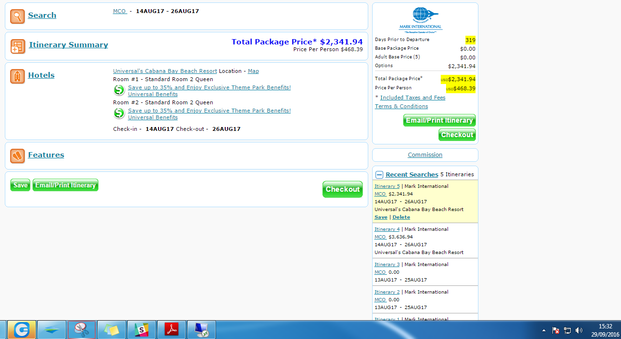Click the large Checkout button at bottom

(x=343, y=189)
